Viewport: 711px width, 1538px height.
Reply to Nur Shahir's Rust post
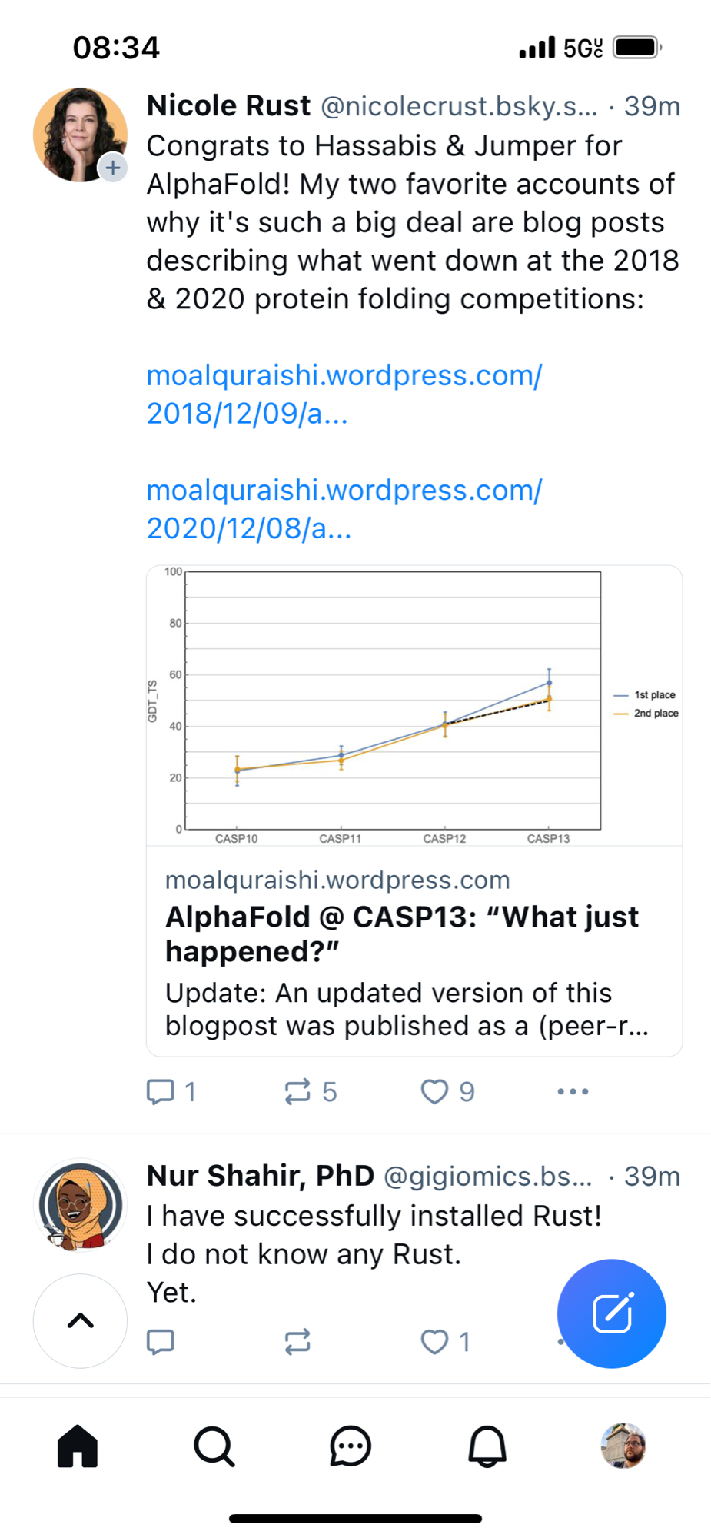(161, 1341)
